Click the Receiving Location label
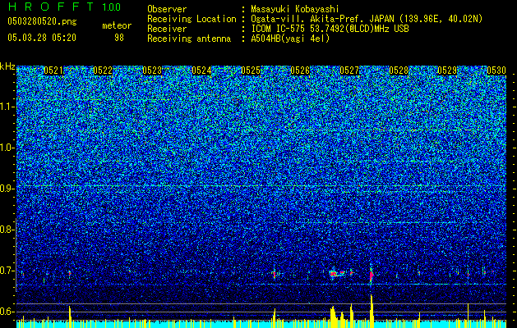 click(192, 19)
